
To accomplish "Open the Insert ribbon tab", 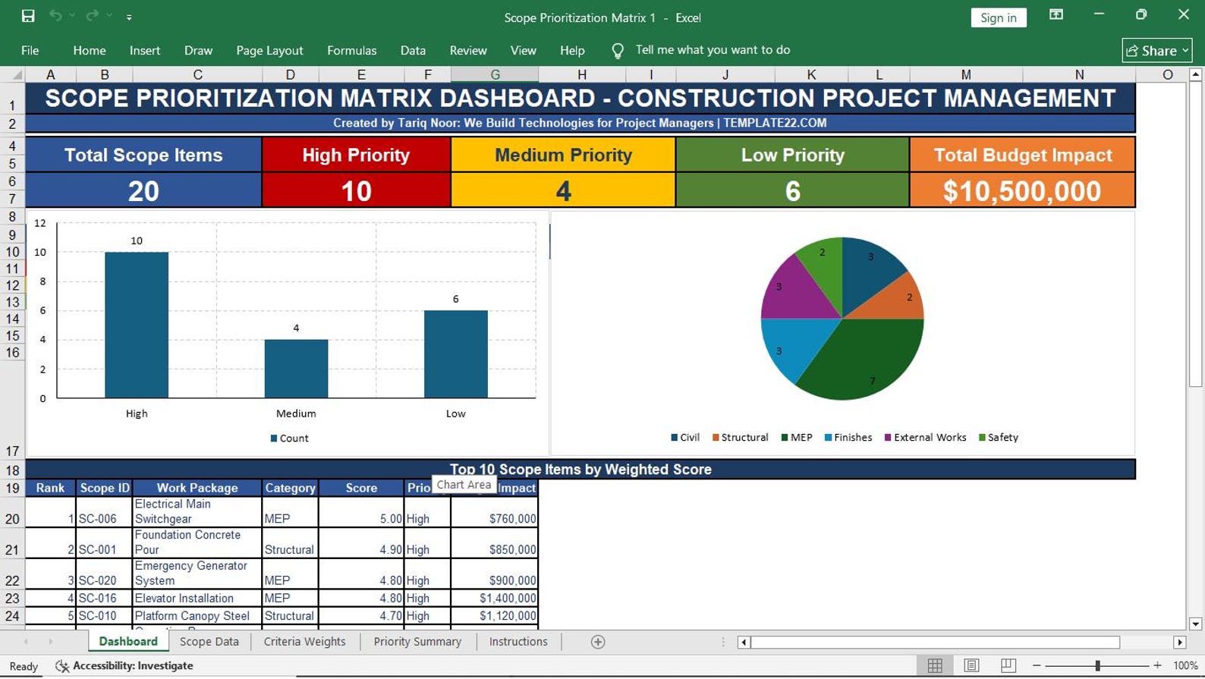I will point(145,50).
